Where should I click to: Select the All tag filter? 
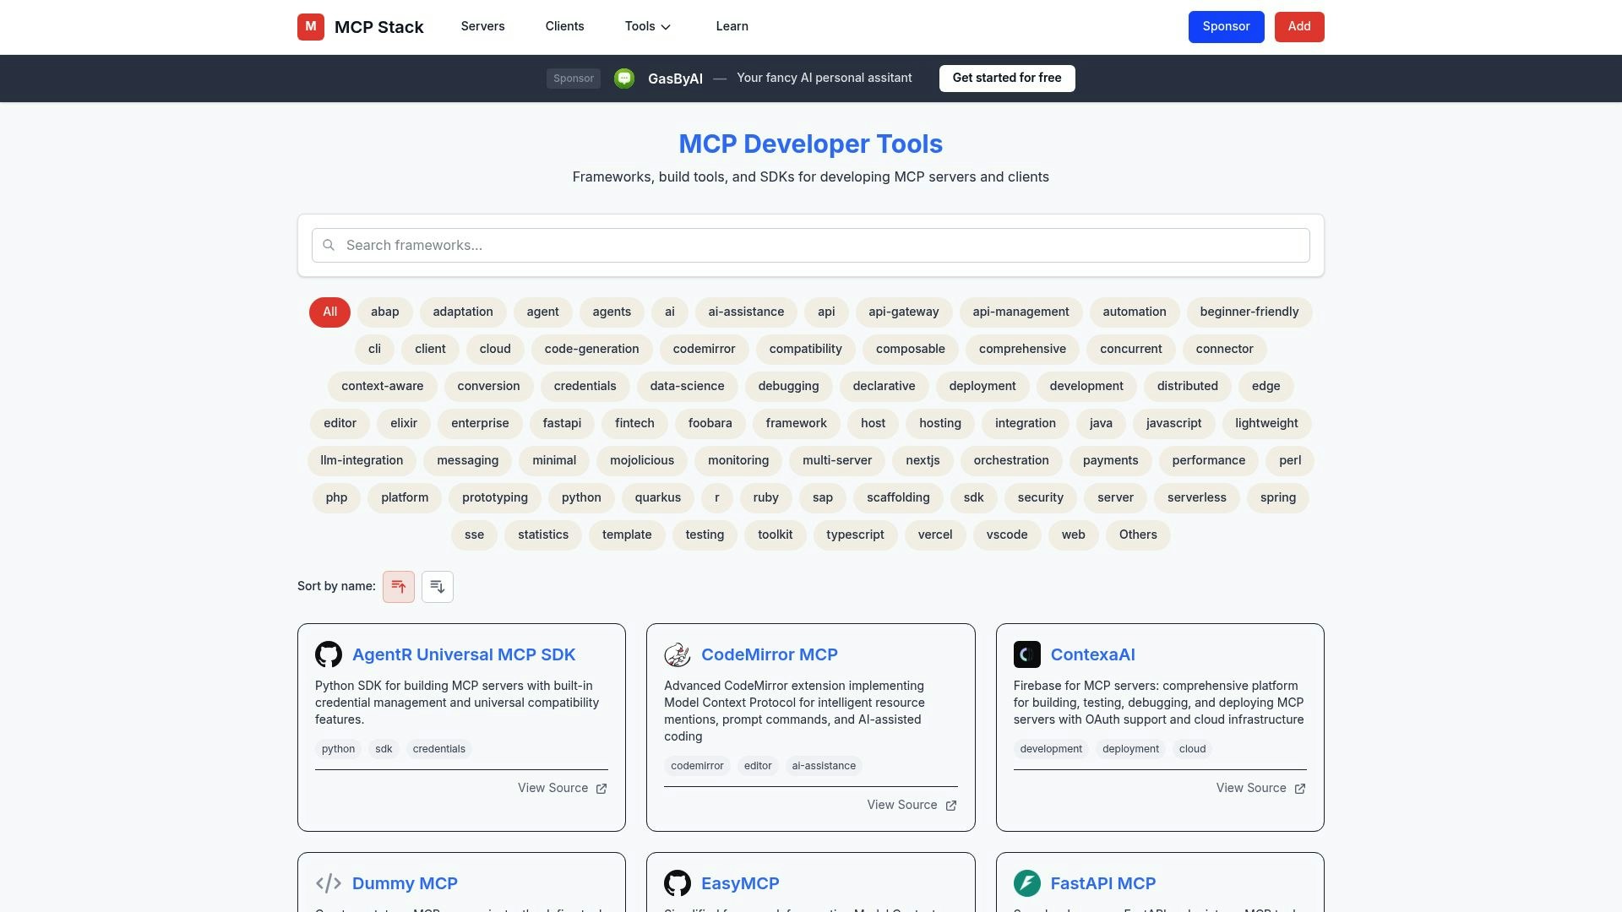click(329, 312)
